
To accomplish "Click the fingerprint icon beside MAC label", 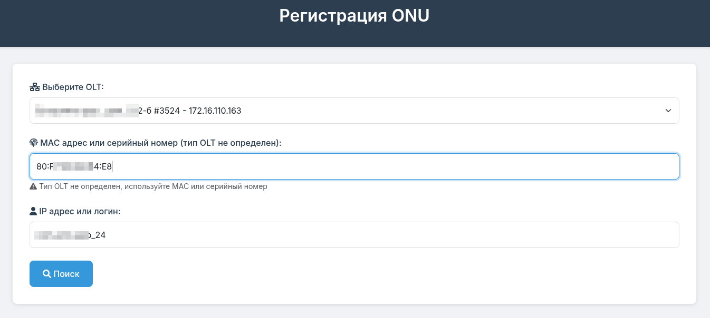I will (x=34, y=143).
